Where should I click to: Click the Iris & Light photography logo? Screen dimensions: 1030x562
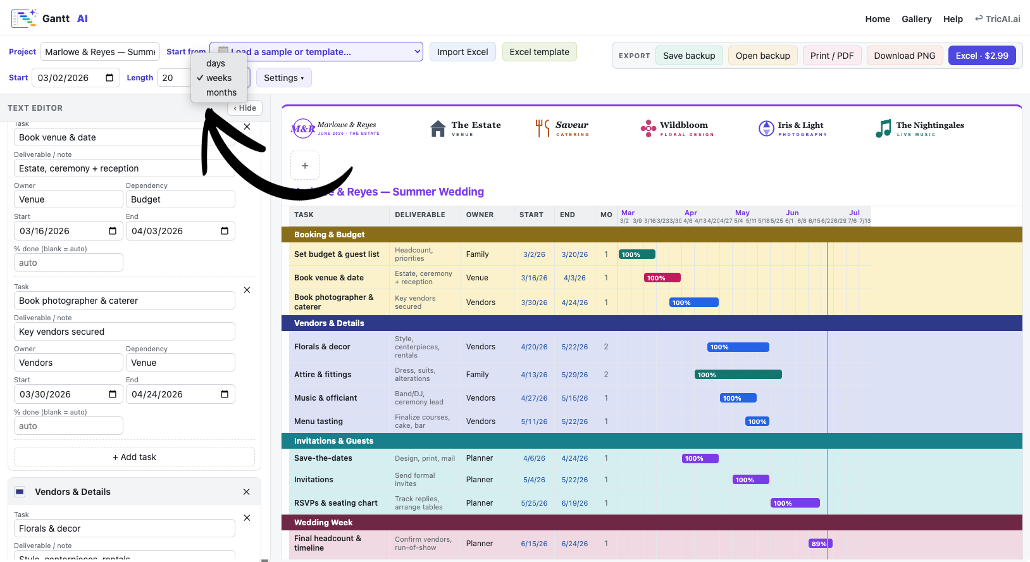793,128
